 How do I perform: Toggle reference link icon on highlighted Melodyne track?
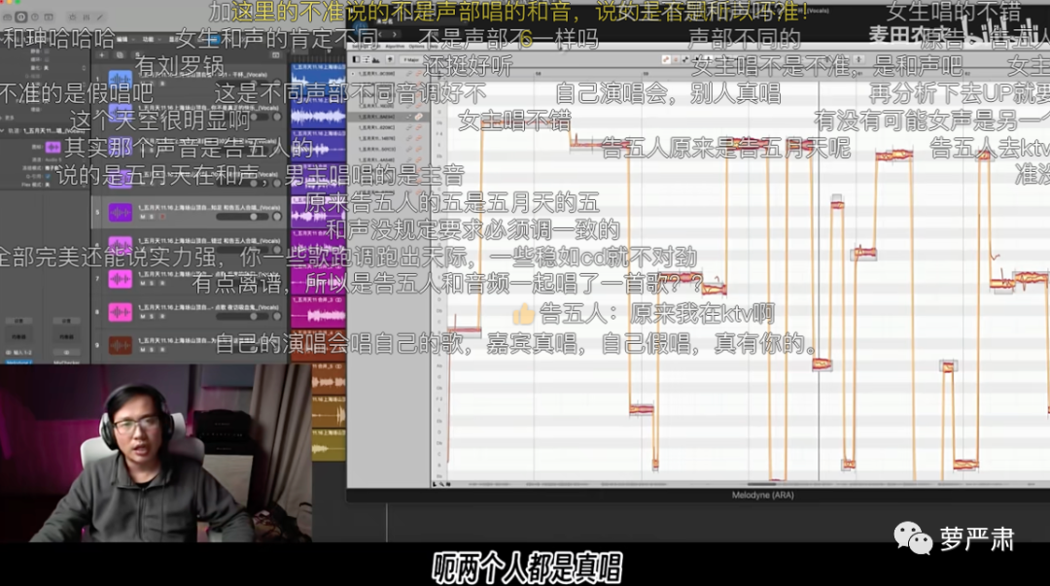[x=409, y=117]
